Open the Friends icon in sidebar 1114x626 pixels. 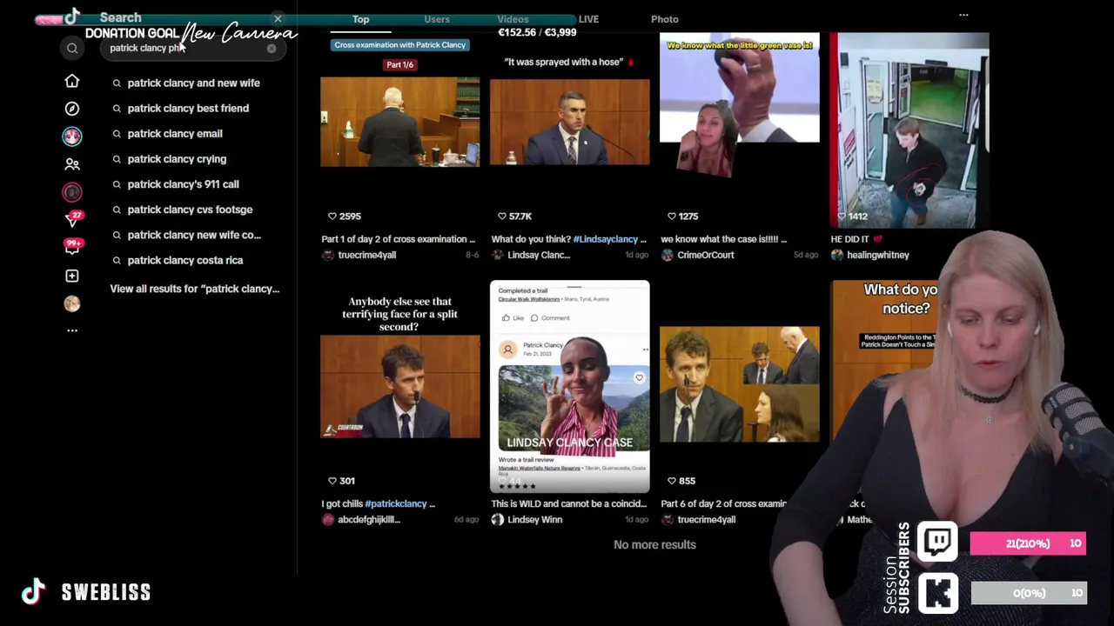pyautogui.click(x=72, y=163)
